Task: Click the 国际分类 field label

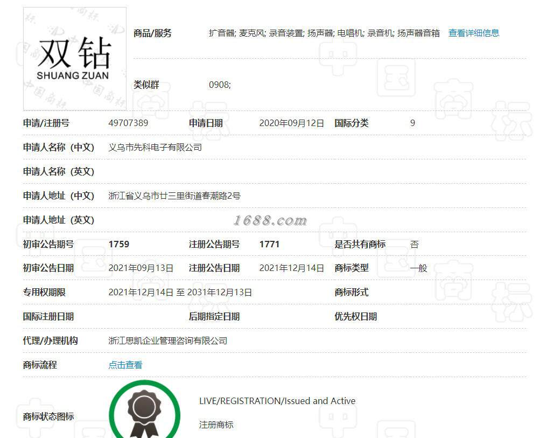Action: coord(352,123)
